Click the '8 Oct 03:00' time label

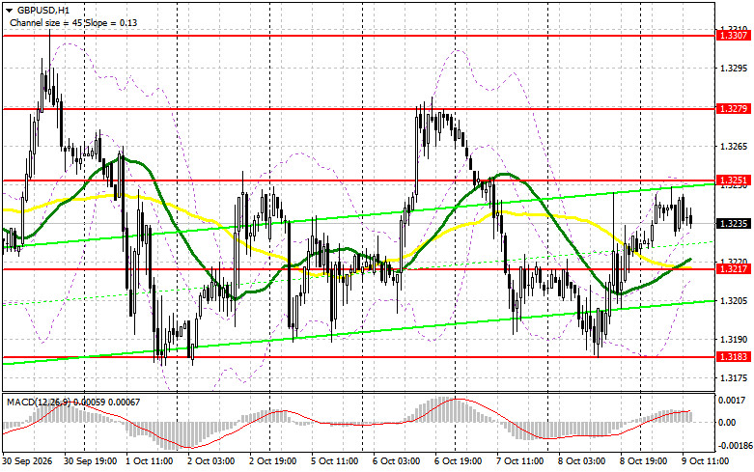(x=582, y=461)
